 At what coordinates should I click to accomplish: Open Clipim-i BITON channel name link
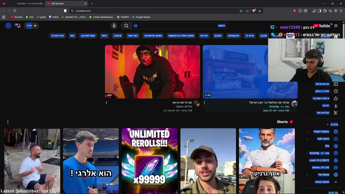point(184,107)
